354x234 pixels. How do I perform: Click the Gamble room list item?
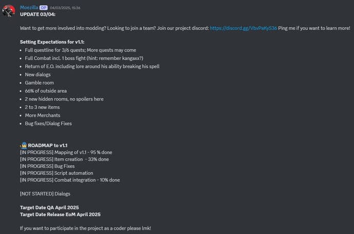(x=40, y=83)
